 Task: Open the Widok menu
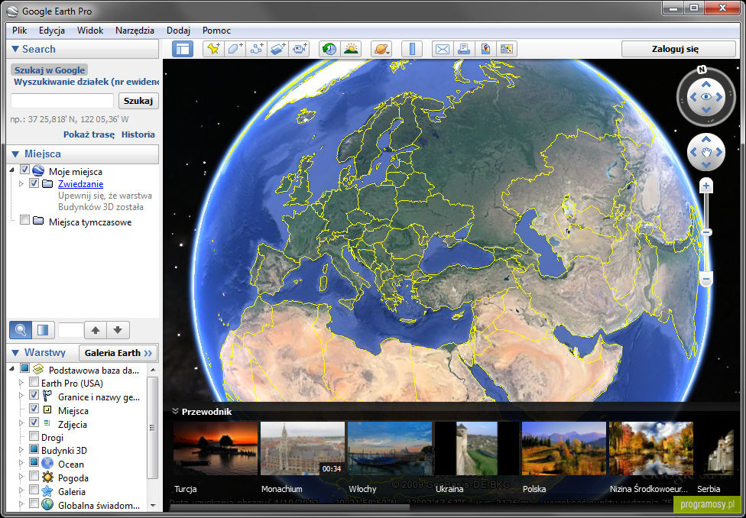click(90, 31)
